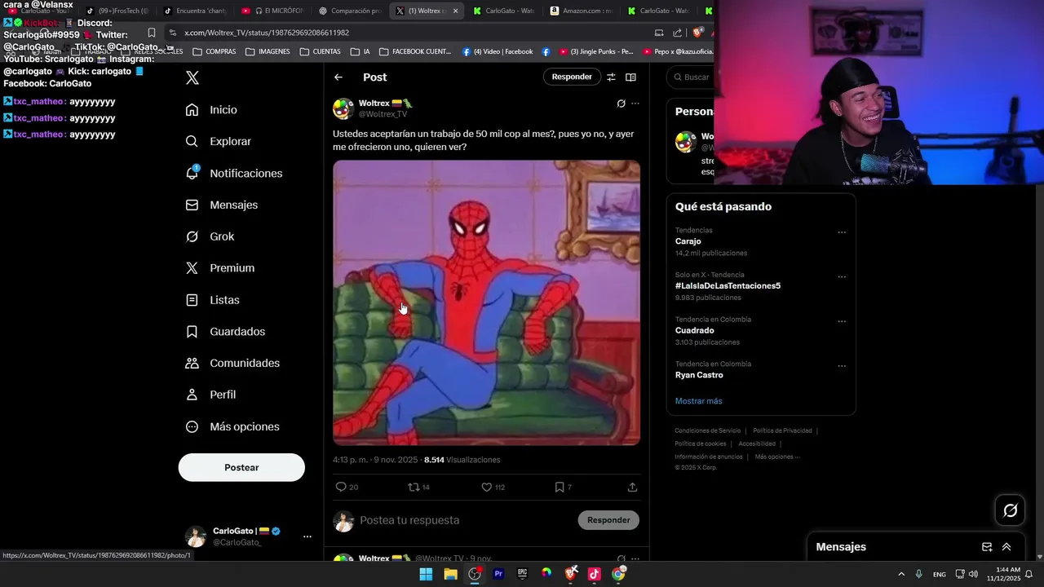Open the three-dot menu on Woltrex post
The height and width of the screenshot is (587, 1044).
(635, 104)
